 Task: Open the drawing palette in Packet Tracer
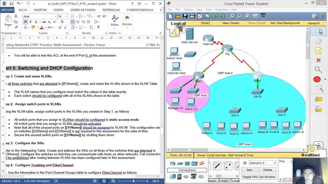tap(255, 16)
